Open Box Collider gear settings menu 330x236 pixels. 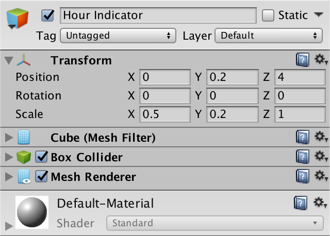pyautogui.click(x=321, y=157)
